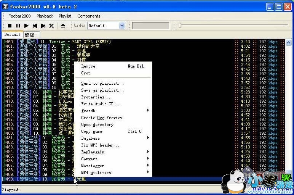
Task: Click the 5:21 duration of track 462
Action: tap(245, 51)
